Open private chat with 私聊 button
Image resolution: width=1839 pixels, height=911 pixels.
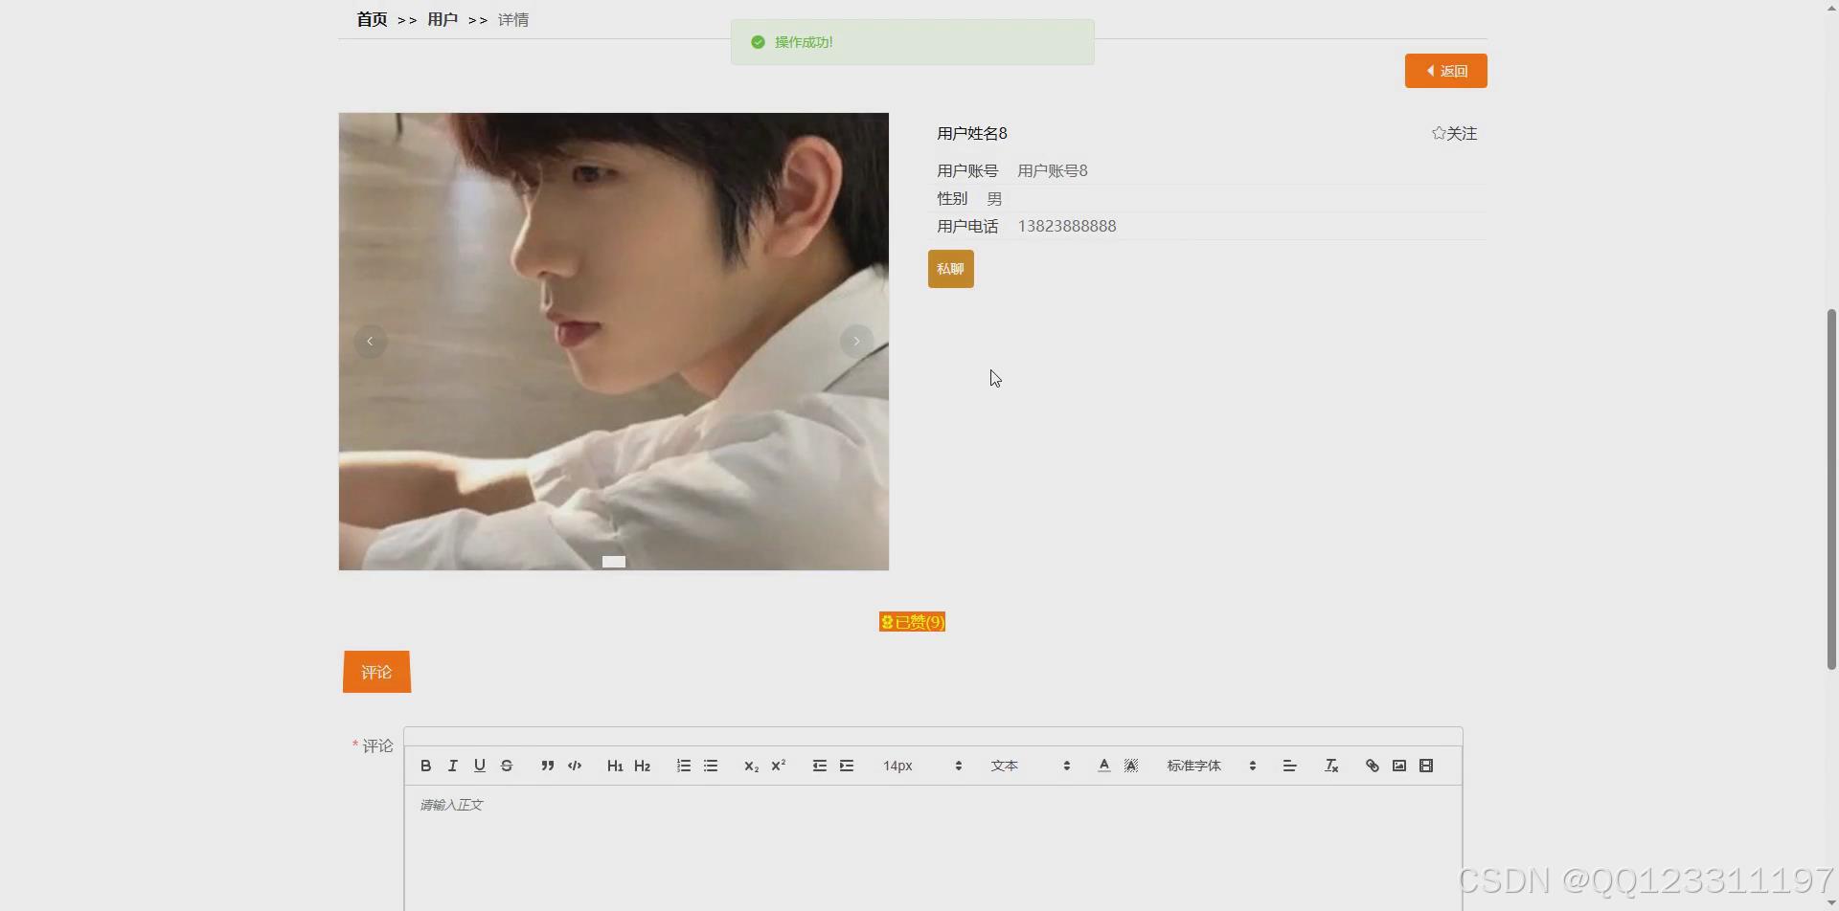(x=951, y=269)
